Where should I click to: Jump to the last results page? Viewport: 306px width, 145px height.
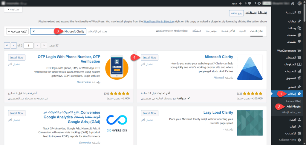[7, 45]
